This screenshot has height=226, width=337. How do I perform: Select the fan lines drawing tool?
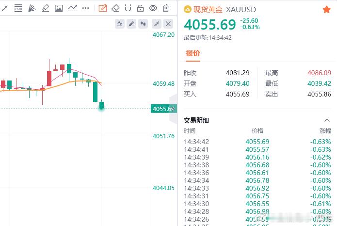[x=32, y=8]
